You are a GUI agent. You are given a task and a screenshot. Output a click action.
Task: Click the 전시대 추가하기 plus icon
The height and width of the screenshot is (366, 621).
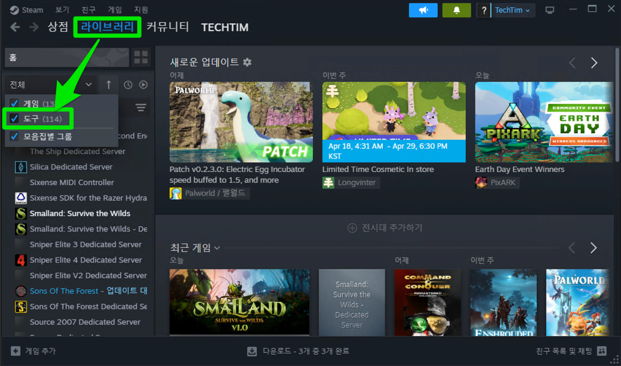click(x=352, y=227)
